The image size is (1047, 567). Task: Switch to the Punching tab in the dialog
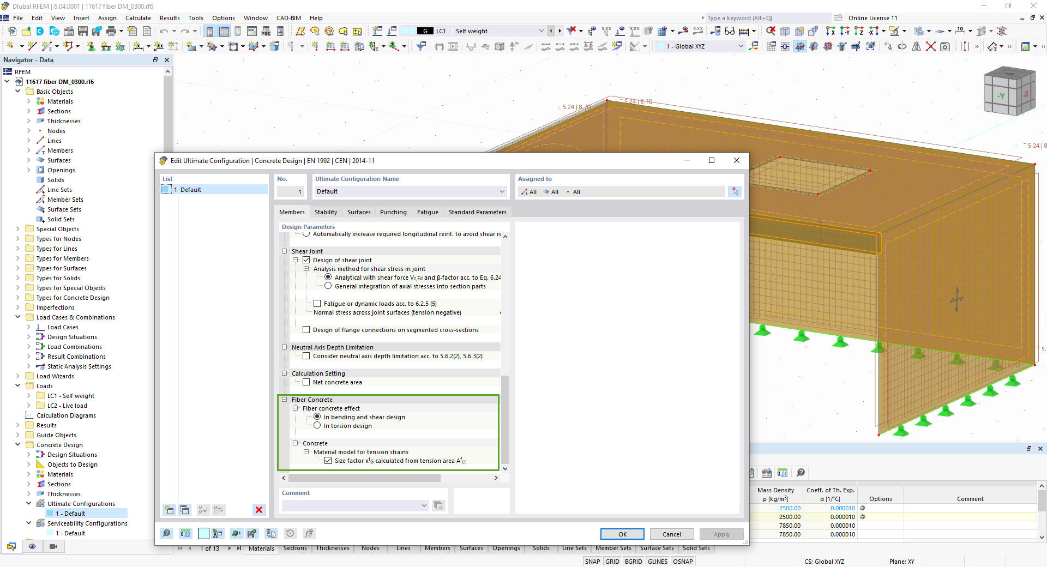pyautogui.click(x=393, y=212)
